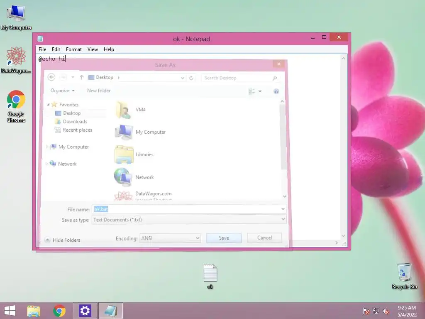This screenshot has width=425, height=319.
Task: Go forward in Save As dialog
Action: click(63, 77)
